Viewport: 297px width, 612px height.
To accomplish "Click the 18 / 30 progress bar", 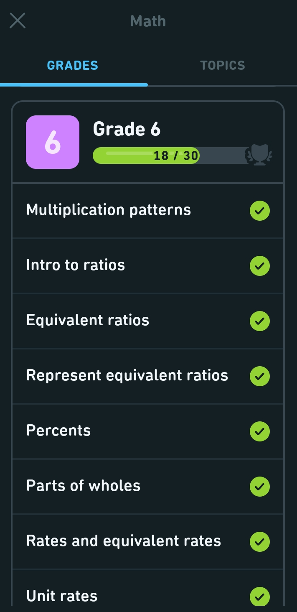I will click(167, 155).
